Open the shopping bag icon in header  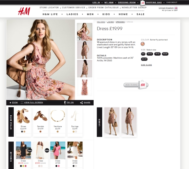(143, 3)
